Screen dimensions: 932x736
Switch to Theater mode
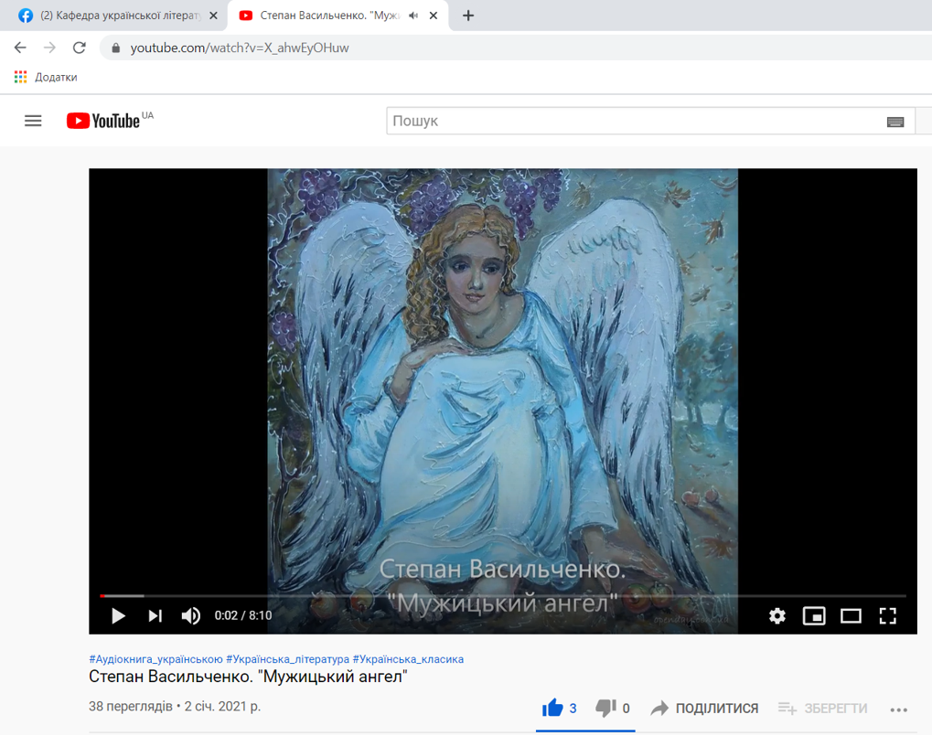click(x=851, y=615)
